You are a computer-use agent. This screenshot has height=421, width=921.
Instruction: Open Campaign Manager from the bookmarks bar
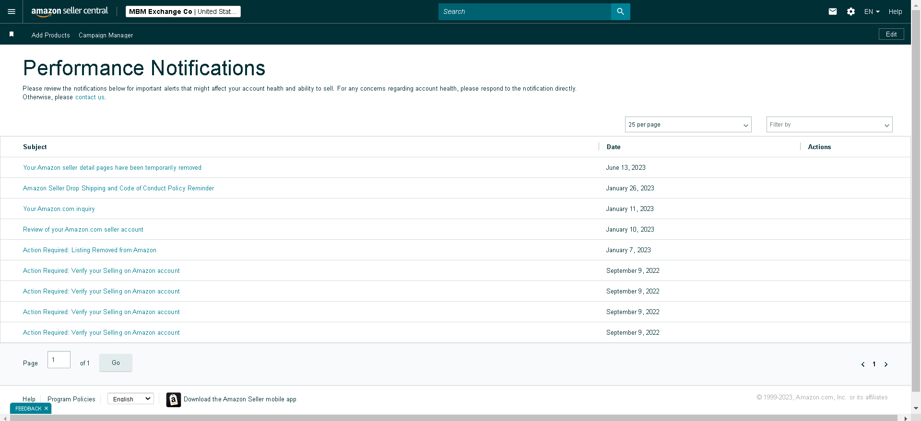[x=106, y=35]
